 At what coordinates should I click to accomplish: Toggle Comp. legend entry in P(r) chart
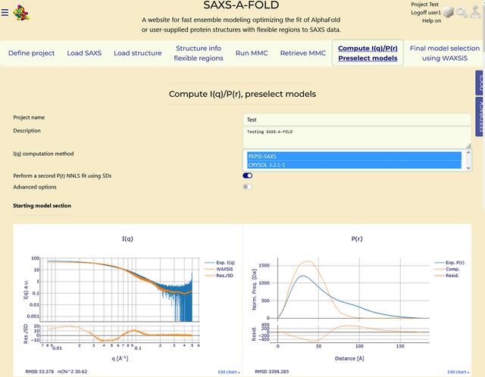[x=447, y=270]
